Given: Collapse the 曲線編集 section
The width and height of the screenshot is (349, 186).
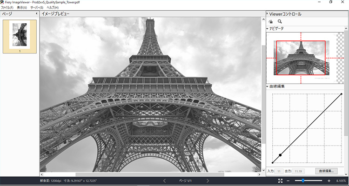Looking at the screenshot, I should point(268,86).
